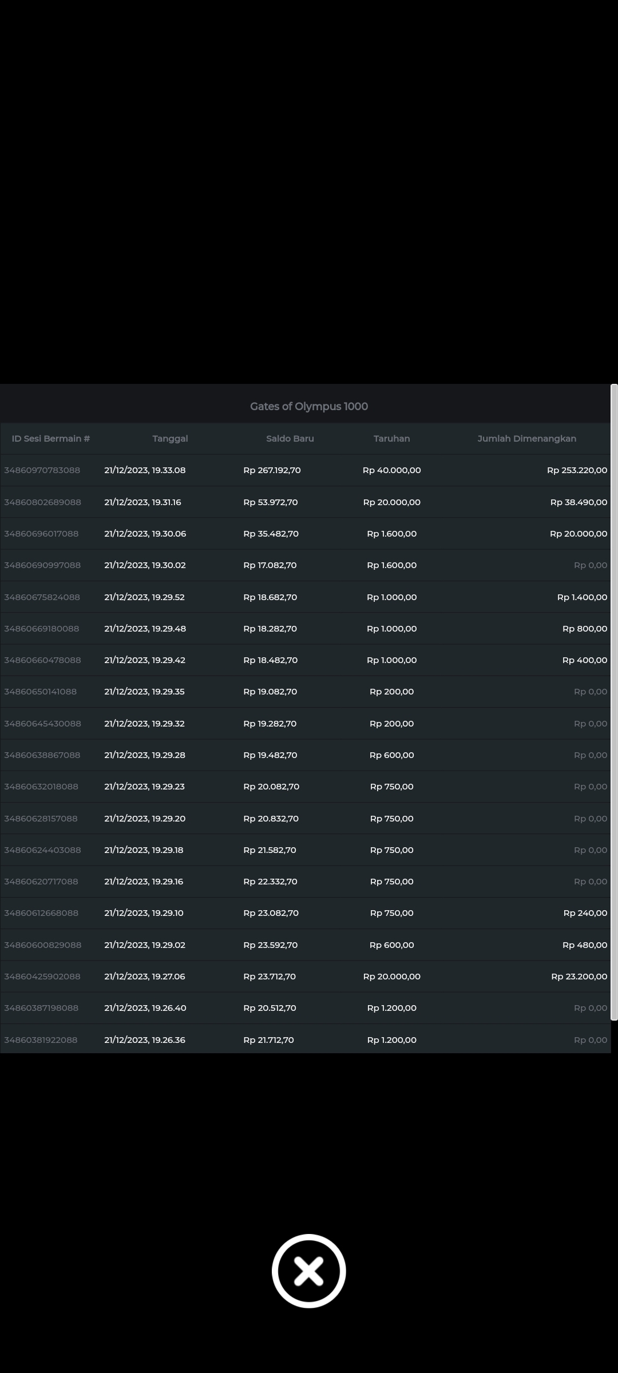Open session 34860696017088 details
The width and height of the screenshot is (618, 1373).
pyautogui.click(x=41, y=534)
